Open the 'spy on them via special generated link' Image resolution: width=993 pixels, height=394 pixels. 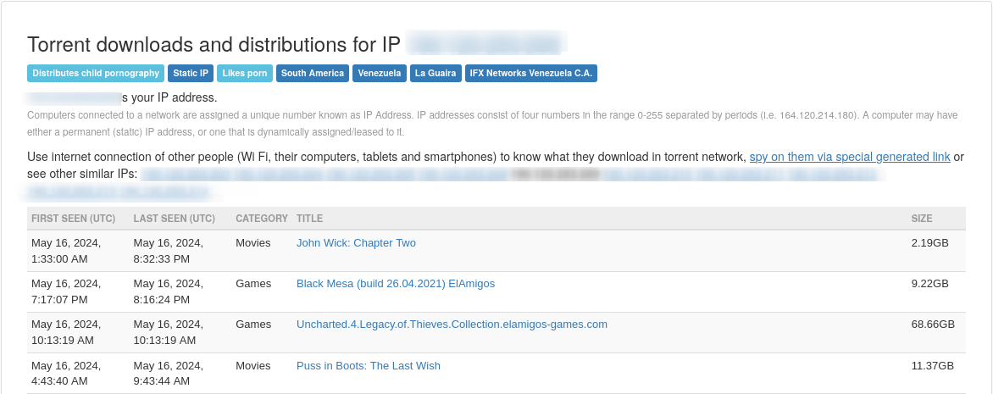850,157
